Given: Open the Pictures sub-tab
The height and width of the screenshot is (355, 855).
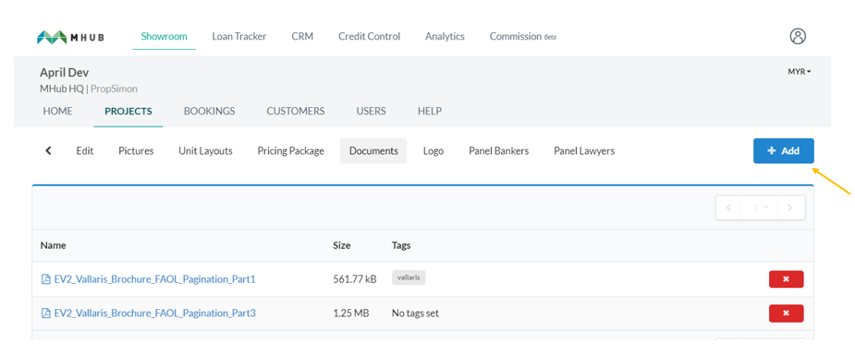Looking at the screenshot, I should (136, 151).
